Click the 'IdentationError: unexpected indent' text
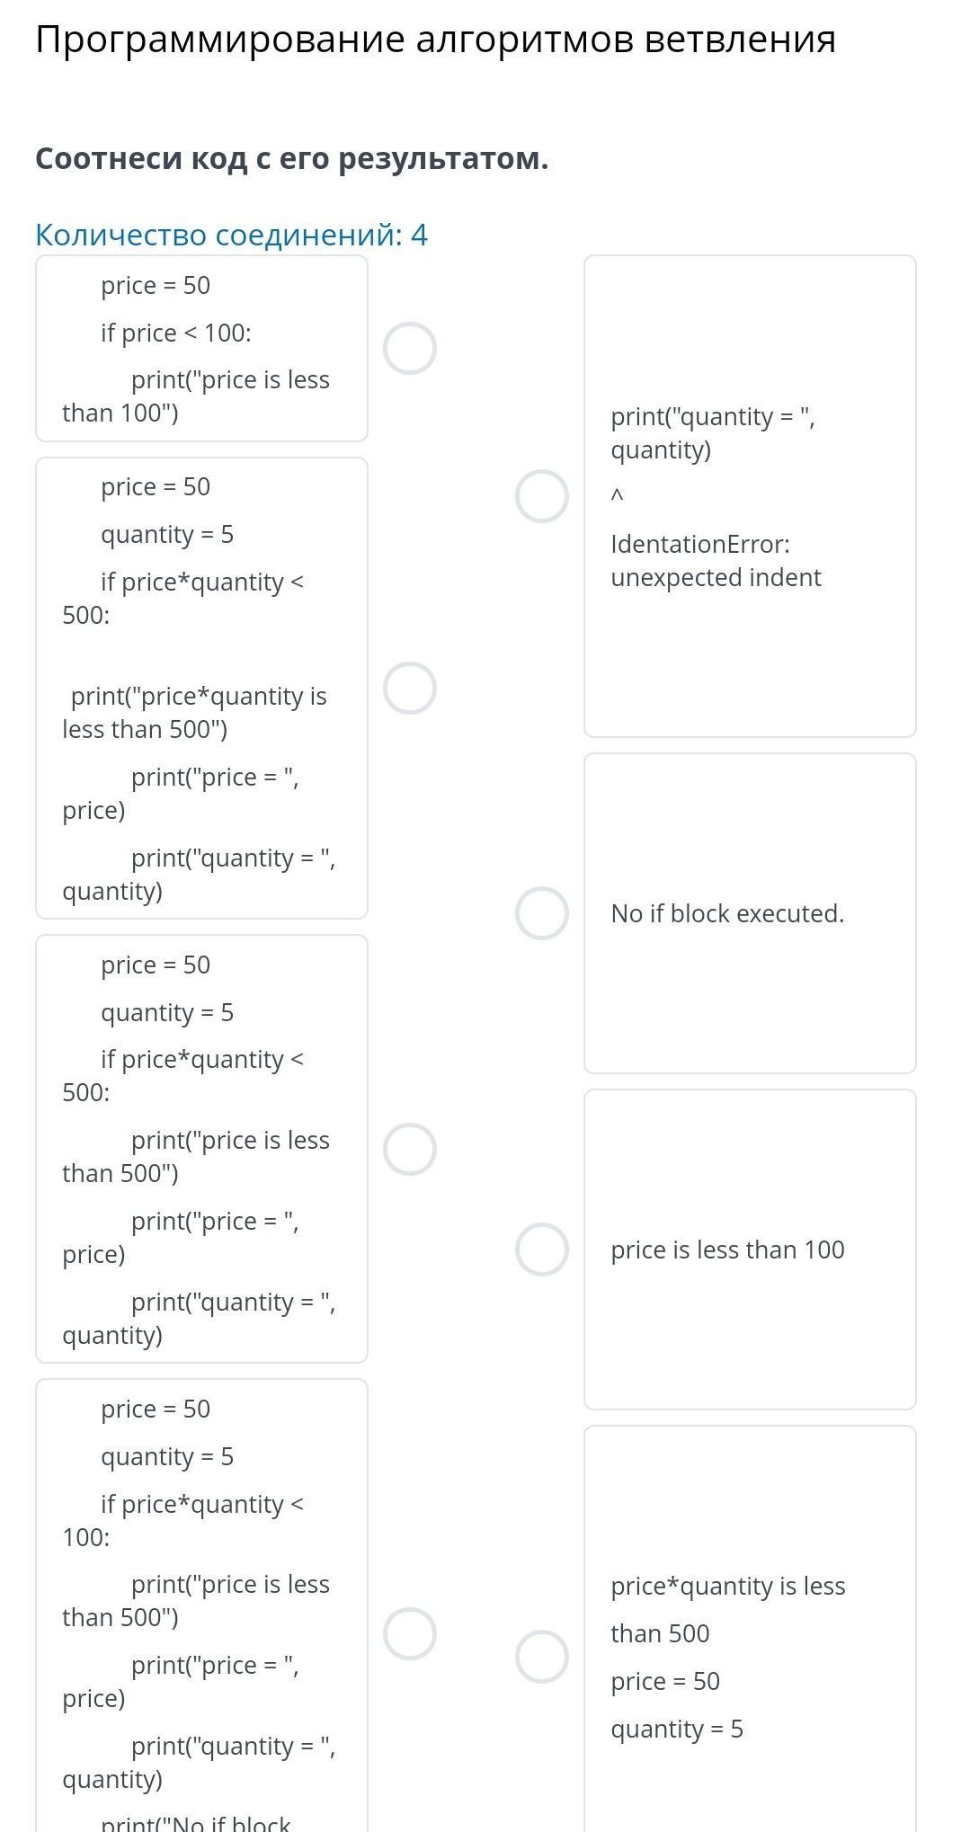 [x=716, y=561]
